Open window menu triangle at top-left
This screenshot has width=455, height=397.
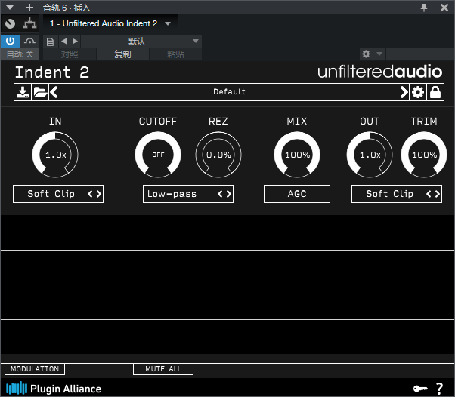pos(10,8)
